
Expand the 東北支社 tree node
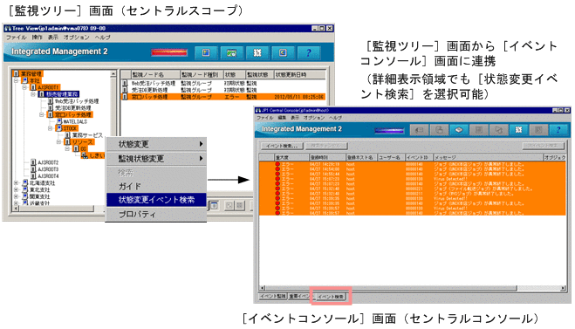(16, 189)
